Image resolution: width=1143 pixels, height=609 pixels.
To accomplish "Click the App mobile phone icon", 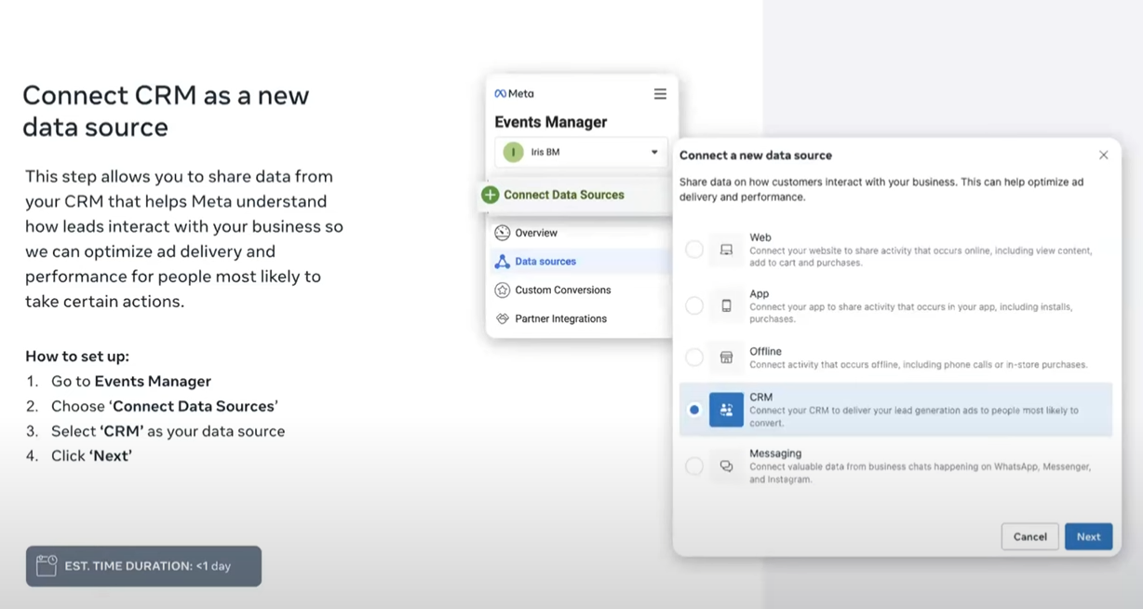I will click(x=726, y=305).
